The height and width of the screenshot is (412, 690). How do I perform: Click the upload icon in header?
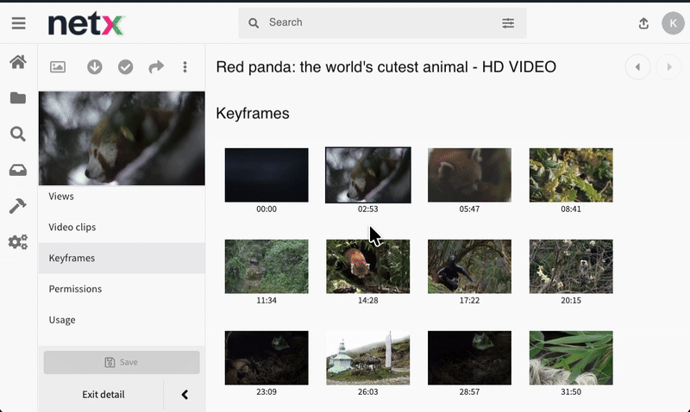(x=643, y=23)
